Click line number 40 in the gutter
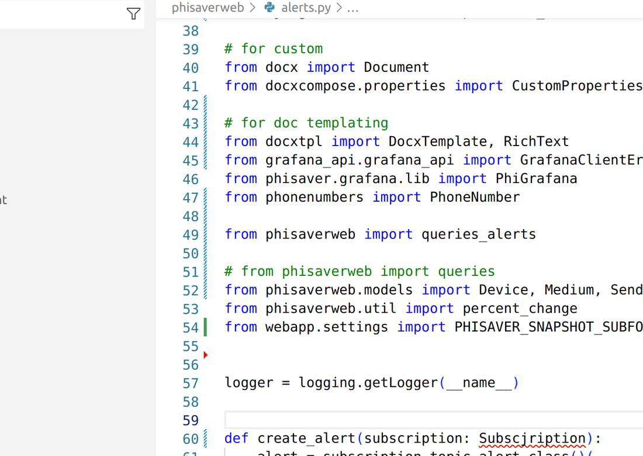 click(x=191, y=68)
